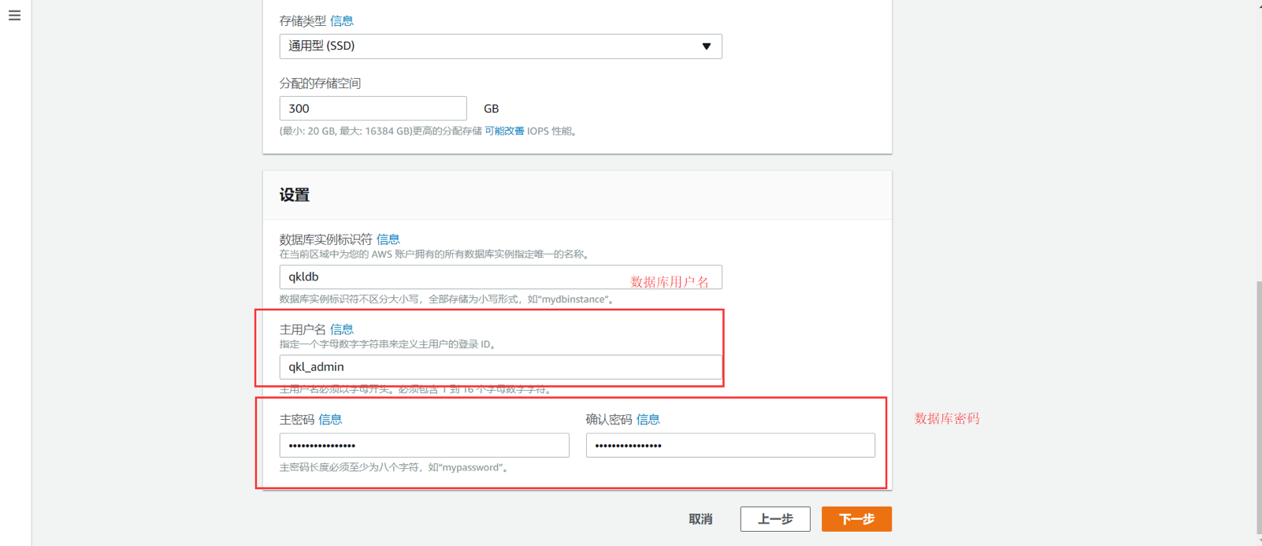
Task: Open the 信息 link next to 主用户名
Action: (341, 329)
